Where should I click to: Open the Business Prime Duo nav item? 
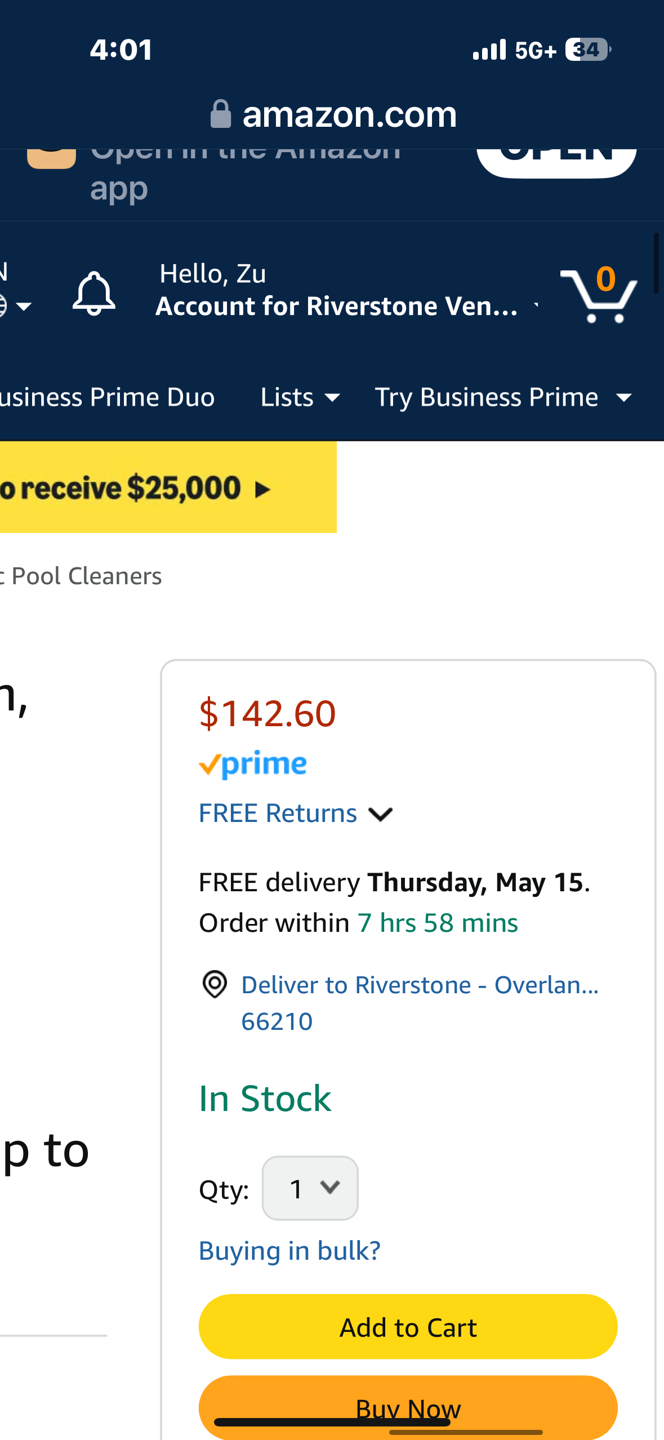pyautogui.click(x=107, y=397)
